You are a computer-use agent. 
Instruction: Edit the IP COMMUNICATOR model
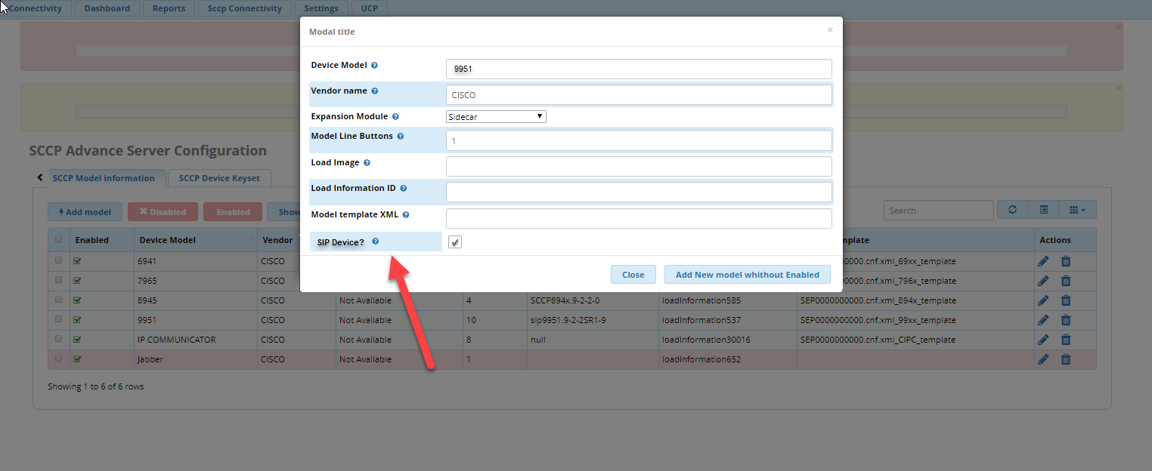(1043, 340)
